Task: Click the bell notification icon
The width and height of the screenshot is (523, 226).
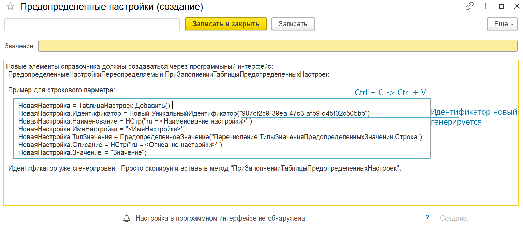Action: coord(127,218)
